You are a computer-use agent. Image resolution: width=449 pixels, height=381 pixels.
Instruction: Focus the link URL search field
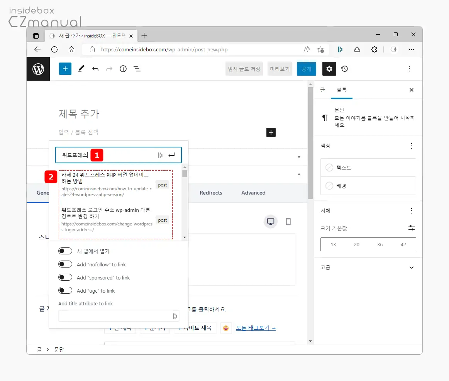click(x=118, y=155)
